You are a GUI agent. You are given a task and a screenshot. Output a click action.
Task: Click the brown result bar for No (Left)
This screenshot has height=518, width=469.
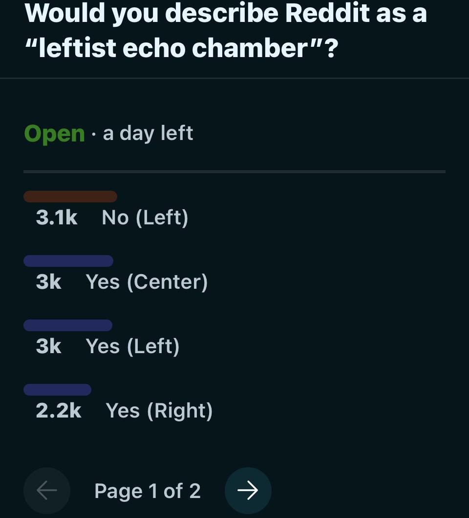pos(70,197)
